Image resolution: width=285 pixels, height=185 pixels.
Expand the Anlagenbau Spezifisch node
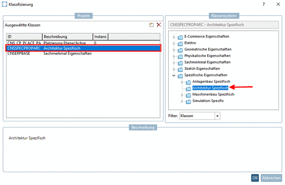182,82
